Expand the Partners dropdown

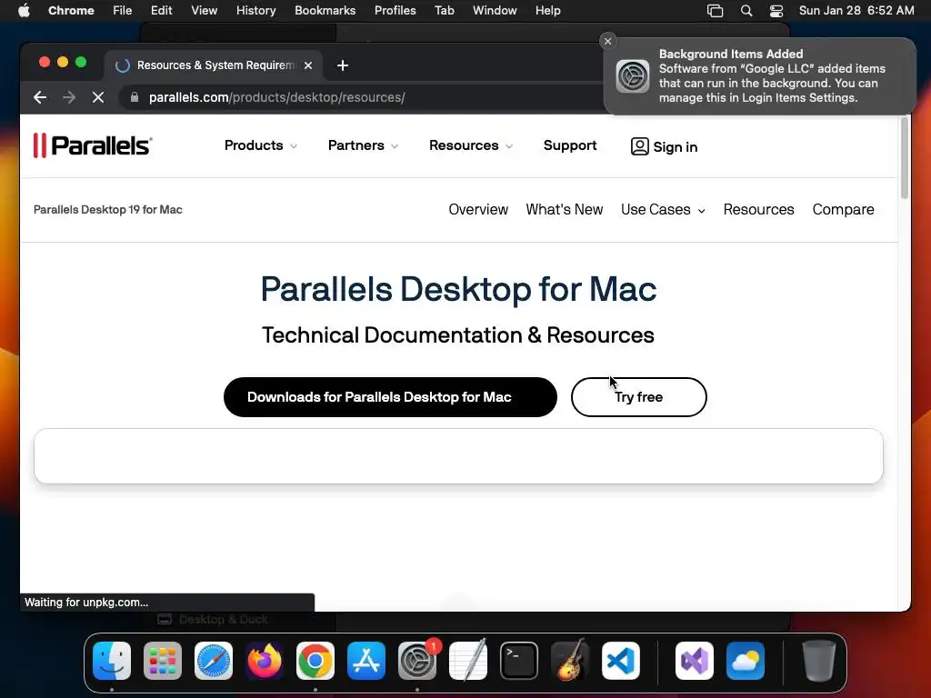363,145
